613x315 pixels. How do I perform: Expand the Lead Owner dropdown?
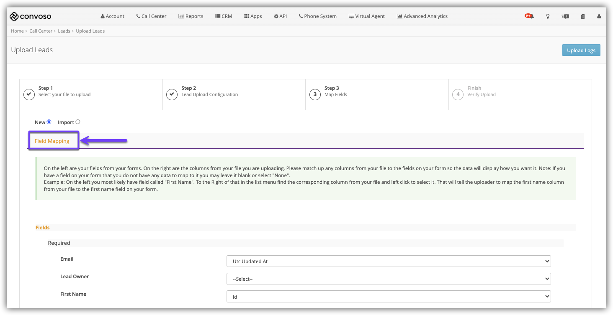pos(388,279)
